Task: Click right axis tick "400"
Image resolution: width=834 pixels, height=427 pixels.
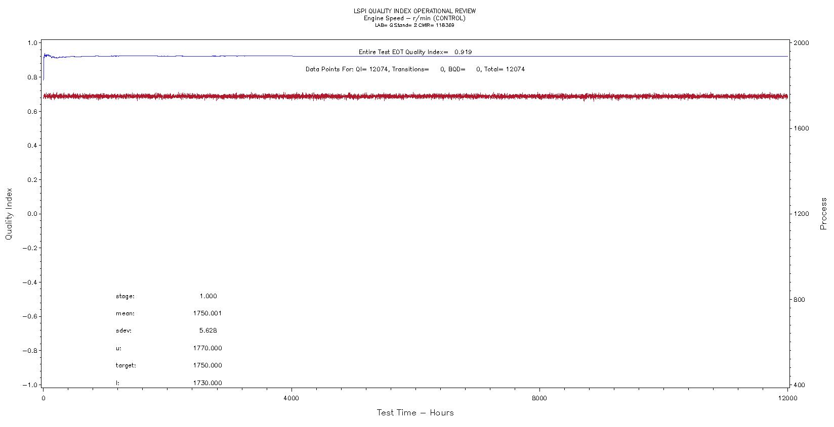Action: tap(799, 385)
